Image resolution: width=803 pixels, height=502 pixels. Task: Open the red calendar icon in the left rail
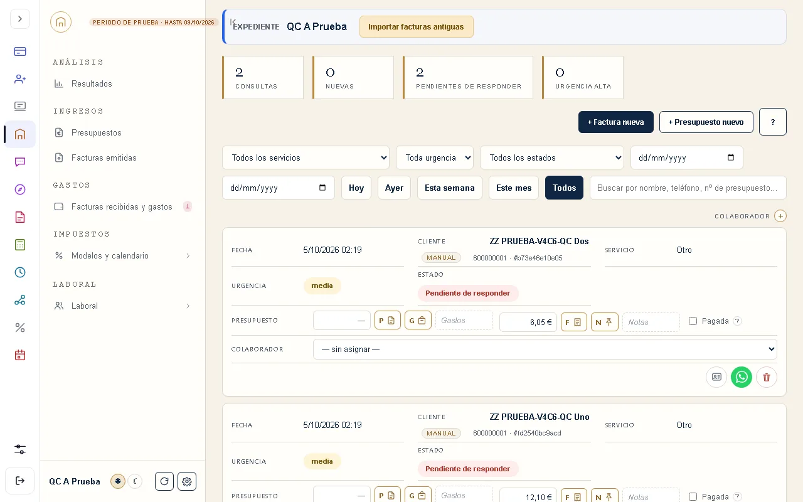20,355
